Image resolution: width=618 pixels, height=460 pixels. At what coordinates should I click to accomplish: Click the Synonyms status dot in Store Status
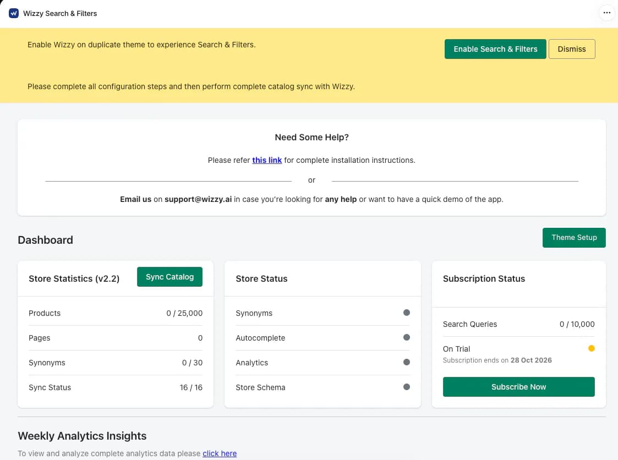[x=406, y=313]
